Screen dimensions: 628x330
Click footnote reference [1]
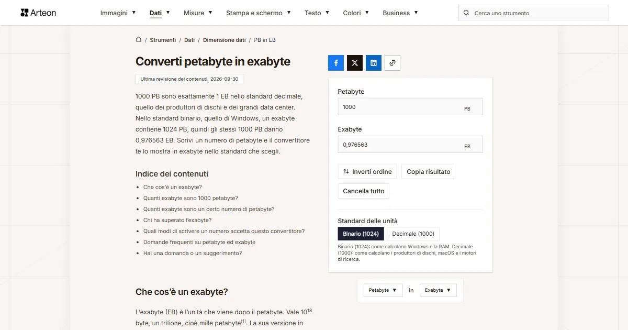pos(243,321)
